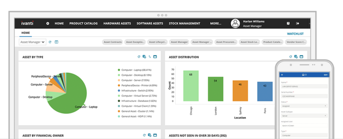Toggle Infrastructure - Database legend entry
The height and width of the screenshot is (139, 343).
[138, 101]
